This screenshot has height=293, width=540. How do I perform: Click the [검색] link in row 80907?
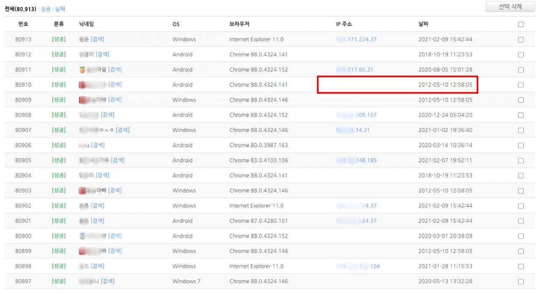[x=122, y=130]
